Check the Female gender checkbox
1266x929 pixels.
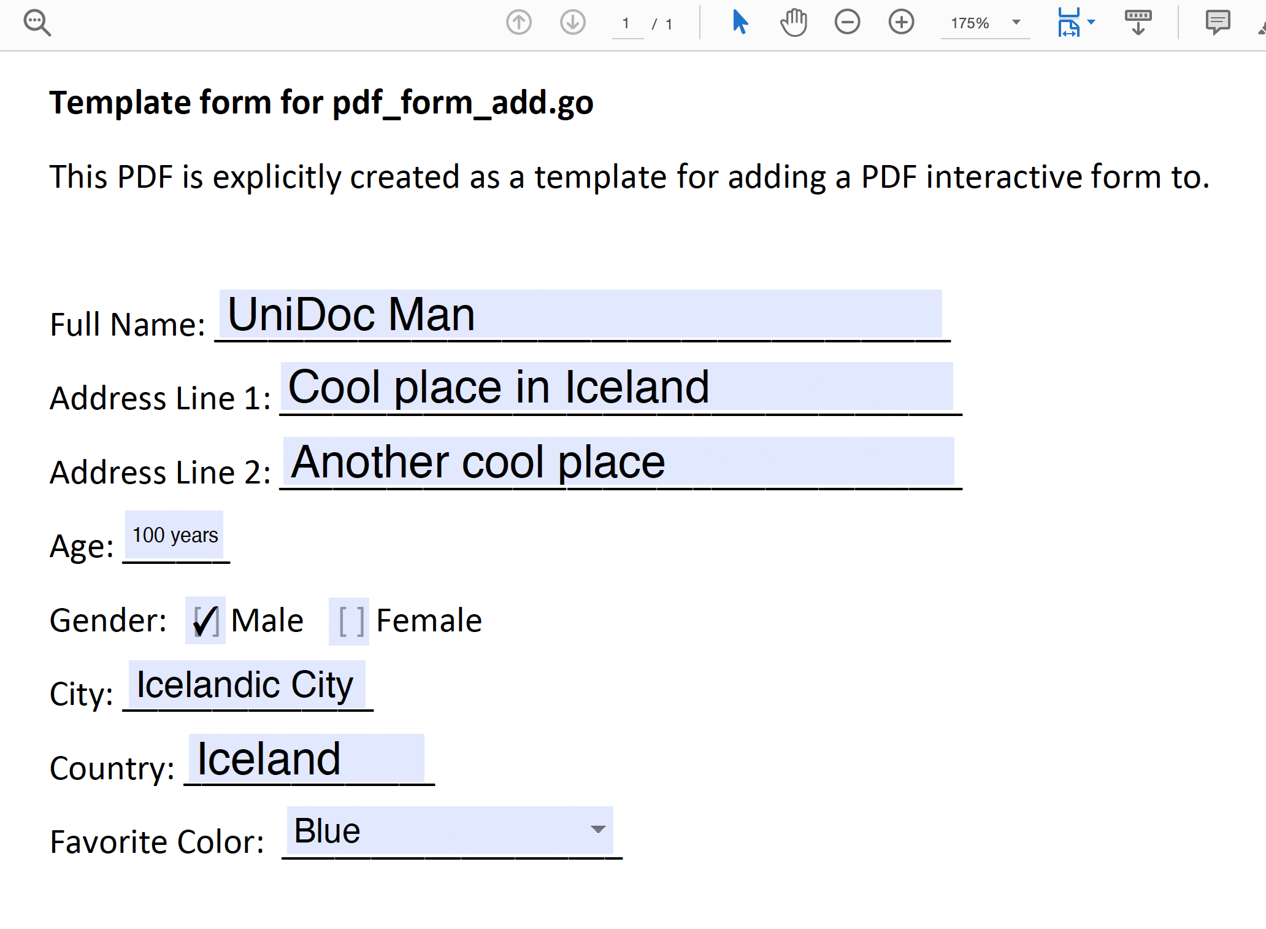(349, 621)
